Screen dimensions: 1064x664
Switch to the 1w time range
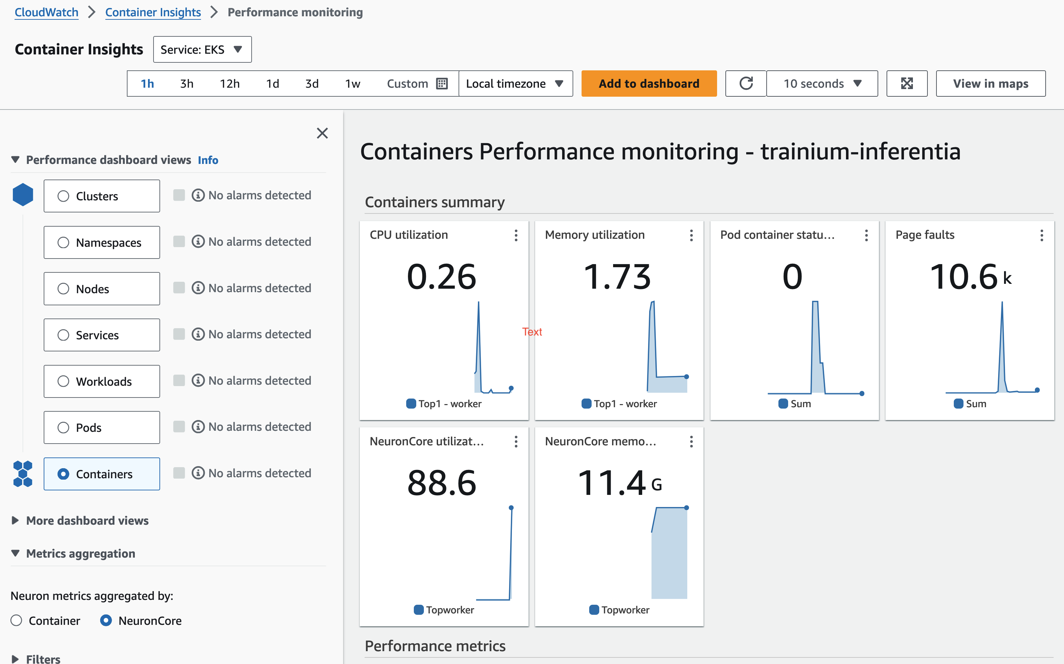coord(352,84)
